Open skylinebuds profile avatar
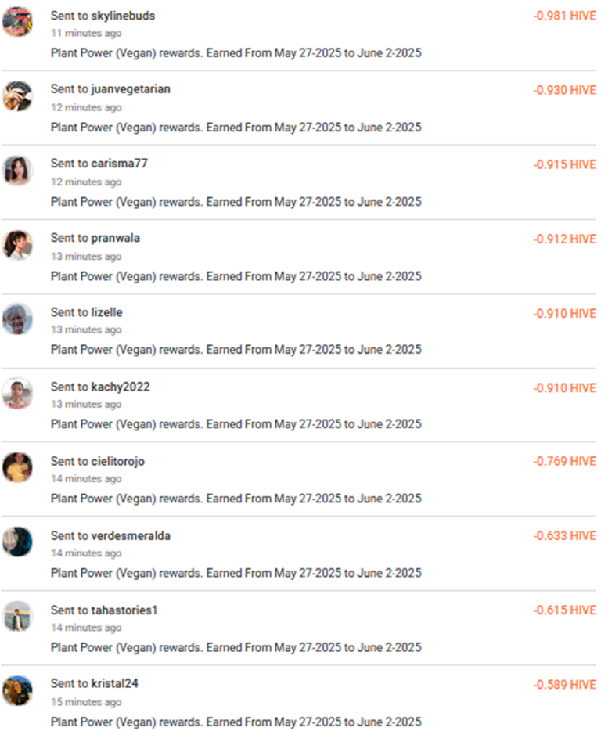Viewport: 601px width, 731px height. 17,21
